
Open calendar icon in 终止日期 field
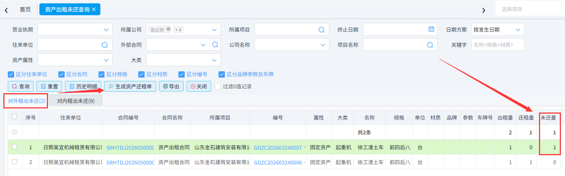pyautogui.click(x=431, y=29)
